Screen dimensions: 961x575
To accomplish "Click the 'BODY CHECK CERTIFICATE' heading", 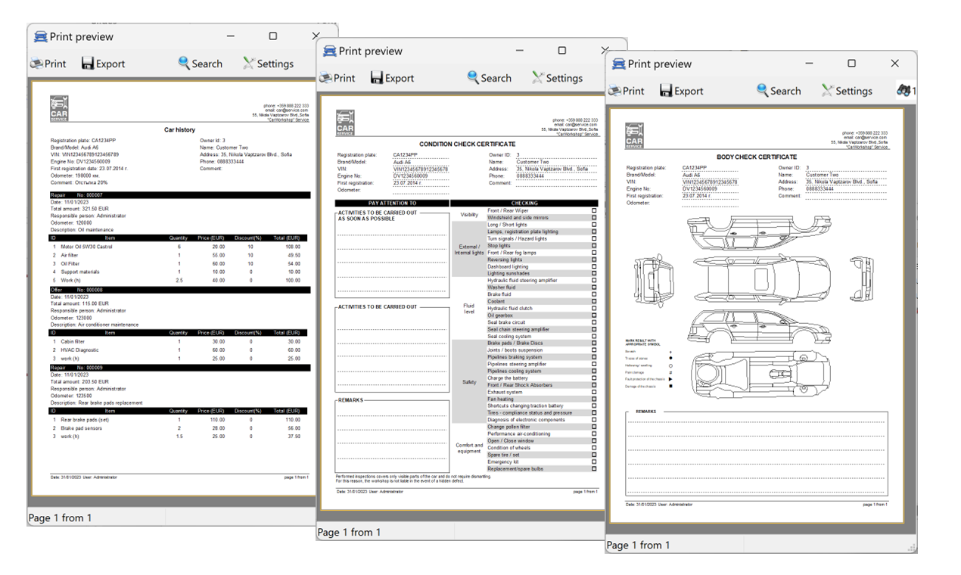I will click(757, 157).
